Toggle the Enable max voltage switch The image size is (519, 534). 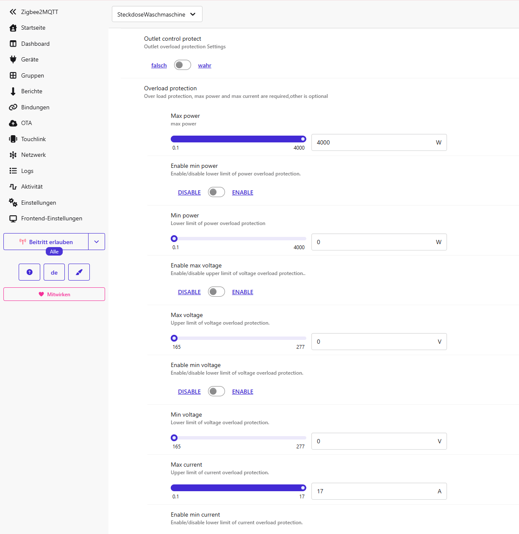click(216, 292)
